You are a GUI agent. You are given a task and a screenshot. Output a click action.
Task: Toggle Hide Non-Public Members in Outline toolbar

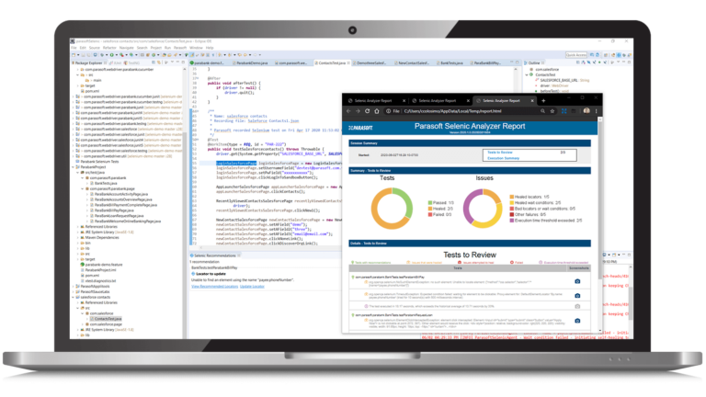pos(599,62)
